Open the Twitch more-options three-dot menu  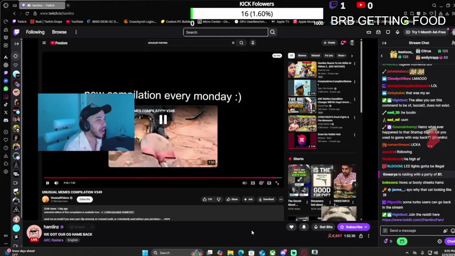[76, 32]
